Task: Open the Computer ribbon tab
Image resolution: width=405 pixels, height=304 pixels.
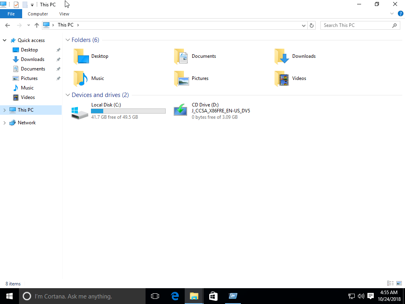Action: (x=38, y=14)
